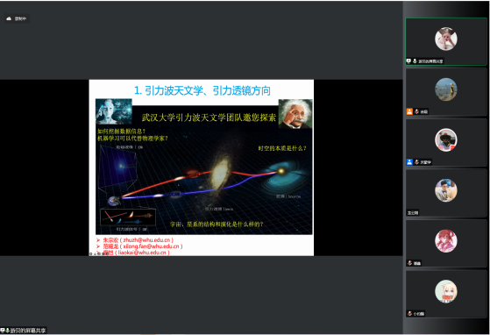Click the muted microphone icon on bottom participant tile
Image resolution: width=490 pixels, height=335 pixels.
point(409,313)
